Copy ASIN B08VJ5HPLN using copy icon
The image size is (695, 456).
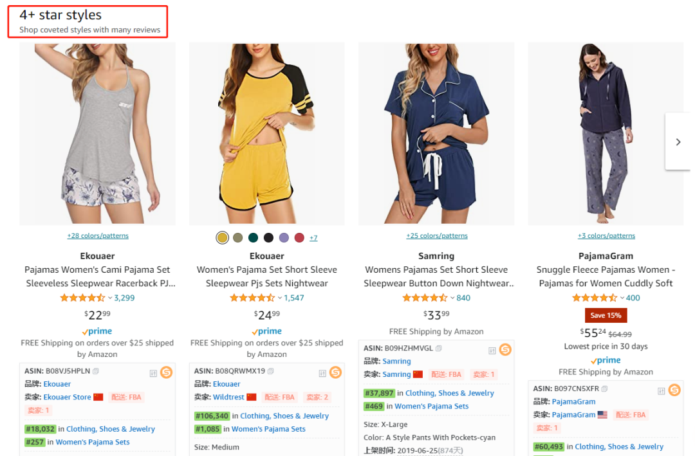coord(96,371)
